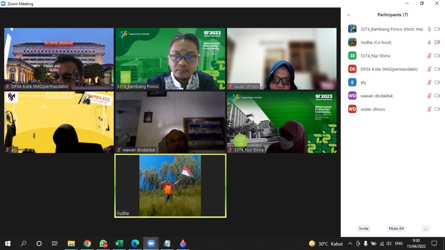Screen dimensions: 445x250
Task: Collapse the Participants panel chevron
Action: click(348, 15)
